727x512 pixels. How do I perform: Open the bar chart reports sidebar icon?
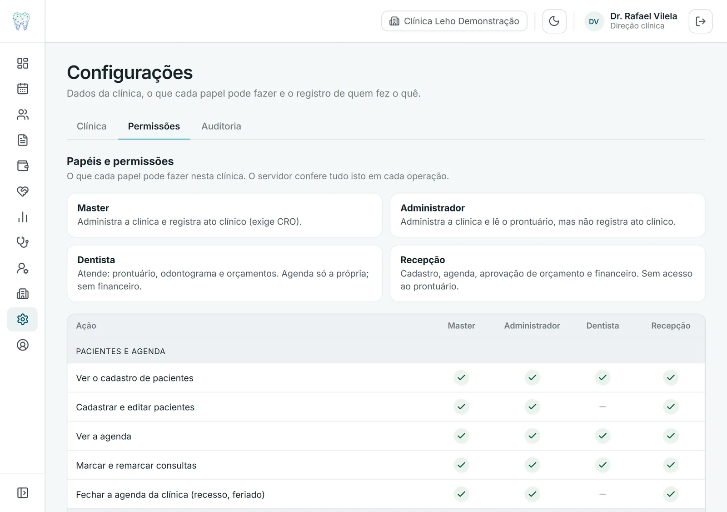pos(22,217)
